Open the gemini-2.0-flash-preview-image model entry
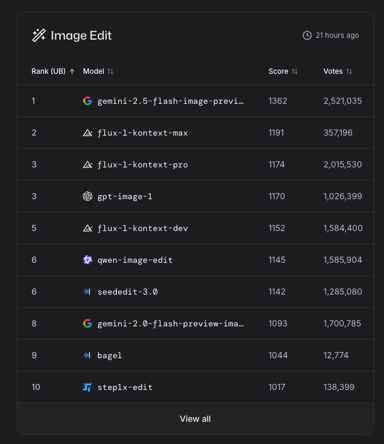Viewport: 384px width, 444px height. click(170, 323)
